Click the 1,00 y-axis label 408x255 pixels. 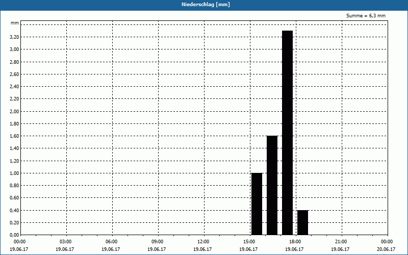point(14,173)
